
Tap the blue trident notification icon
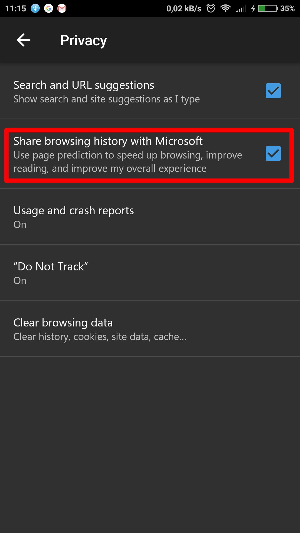pyautogui.click(x=35, y=9)
